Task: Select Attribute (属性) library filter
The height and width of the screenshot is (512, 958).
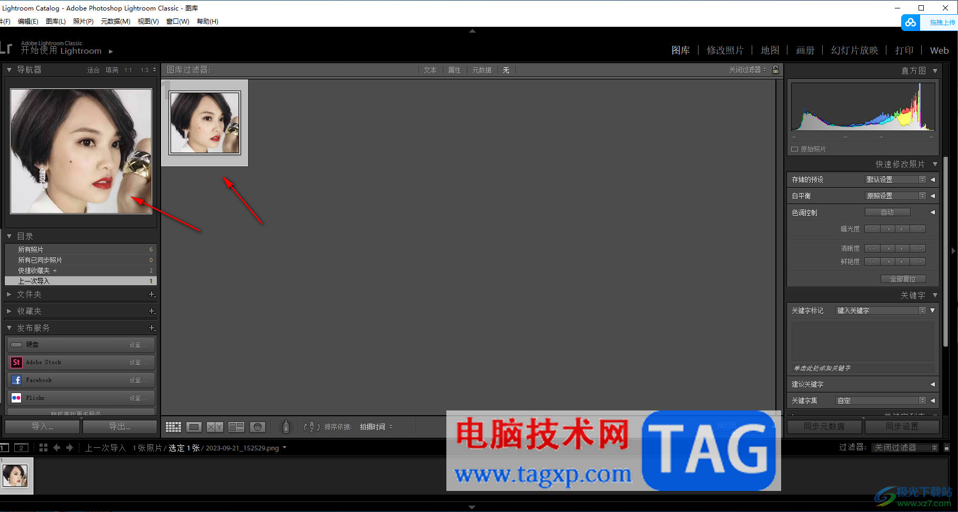Action: point(454,70)
